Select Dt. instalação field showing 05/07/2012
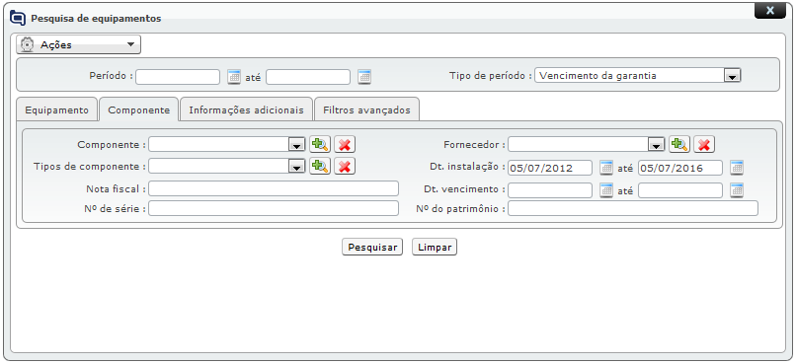Viewport: 796px width, 364px height. click(550, 168)
